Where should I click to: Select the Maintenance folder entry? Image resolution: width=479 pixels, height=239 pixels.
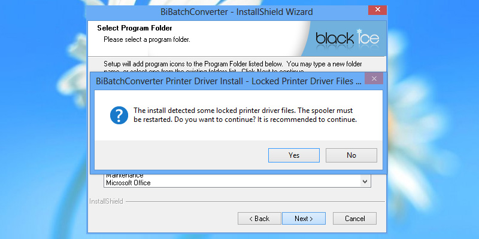(125, 176)
